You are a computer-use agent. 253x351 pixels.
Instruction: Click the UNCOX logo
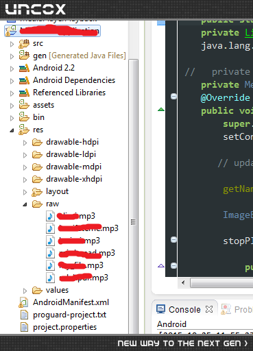coord(36,10)
